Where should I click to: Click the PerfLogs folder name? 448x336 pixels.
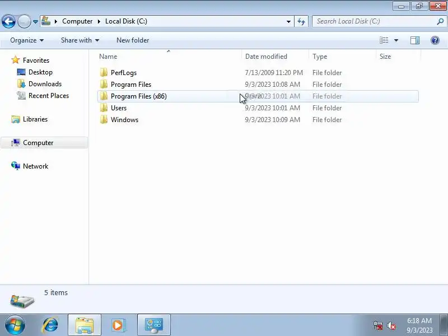pyautogui.click(x=124, y=73)
